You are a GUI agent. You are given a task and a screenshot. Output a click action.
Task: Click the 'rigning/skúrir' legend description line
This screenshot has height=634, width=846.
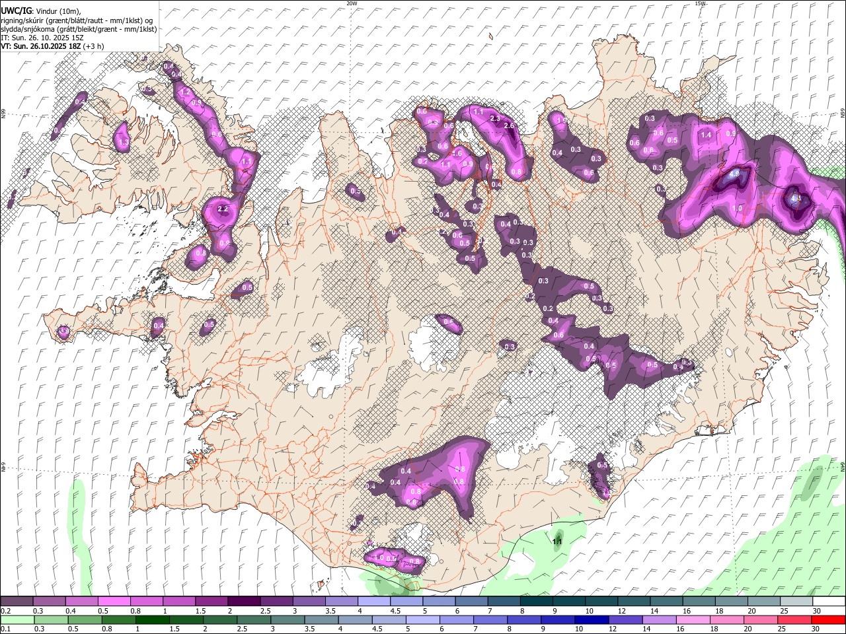[x=77, y=20]
